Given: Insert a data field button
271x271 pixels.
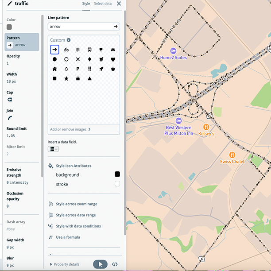Looking at the screenshot, I should 53,149.
